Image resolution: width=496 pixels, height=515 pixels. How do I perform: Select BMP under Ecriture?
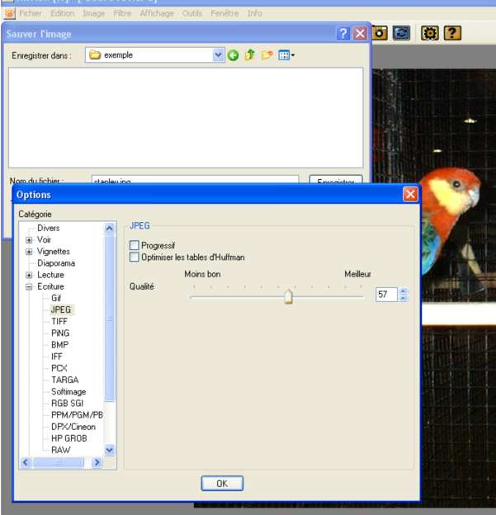59,345
